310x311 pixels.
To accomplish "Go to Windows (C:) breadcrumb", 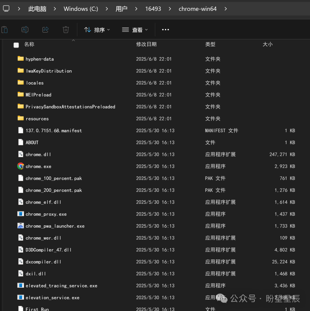I will point(81,9).
